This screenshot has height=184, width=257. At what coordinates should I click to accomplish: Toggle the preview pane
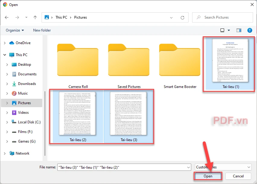pyautogui.click(x=239, y=30)
